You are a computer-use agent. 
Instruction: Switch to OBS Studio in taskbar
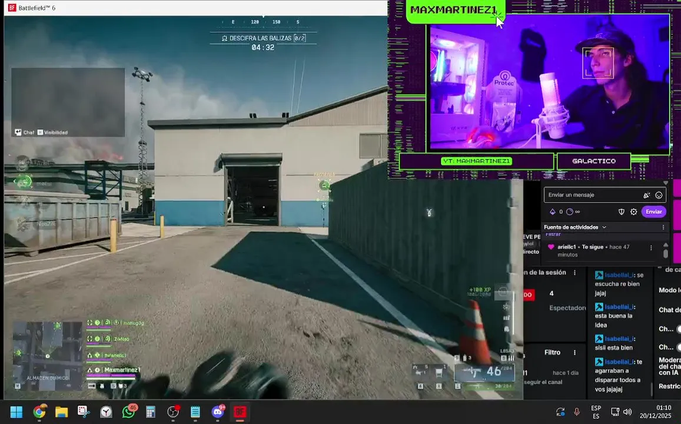(173, 412)
